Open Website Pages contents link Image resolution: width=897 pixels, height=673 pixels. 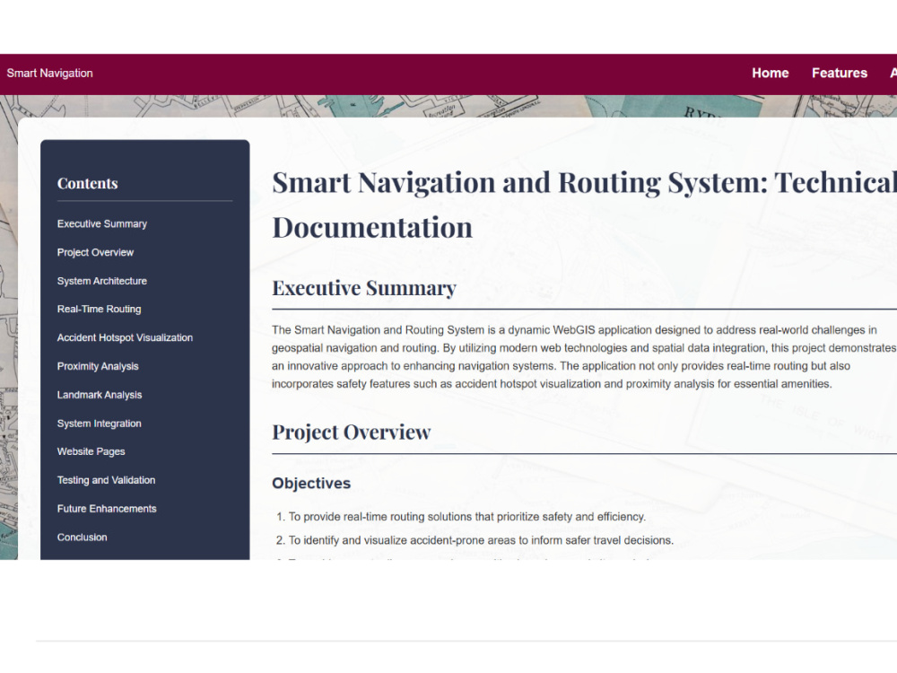(91, 451)
